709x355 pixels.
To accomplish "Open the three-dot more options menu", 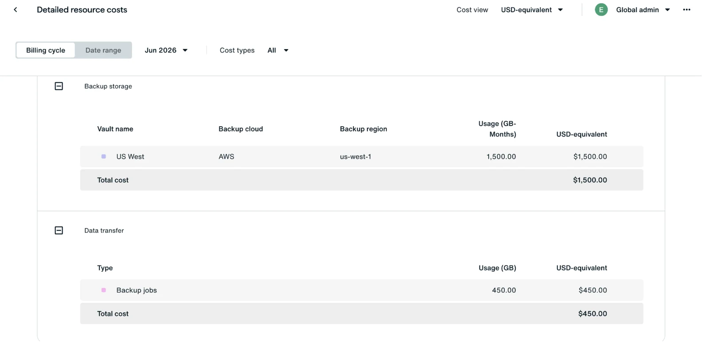I will click(x=686, y=10).
